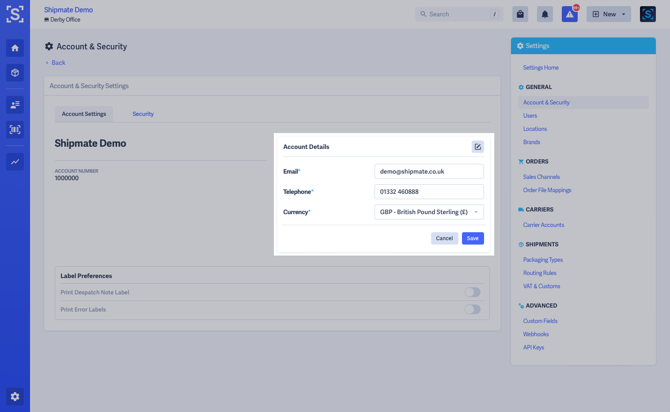Click the Derby Office location label
This screenshot has width=670, height=412.
pos(62,20)
